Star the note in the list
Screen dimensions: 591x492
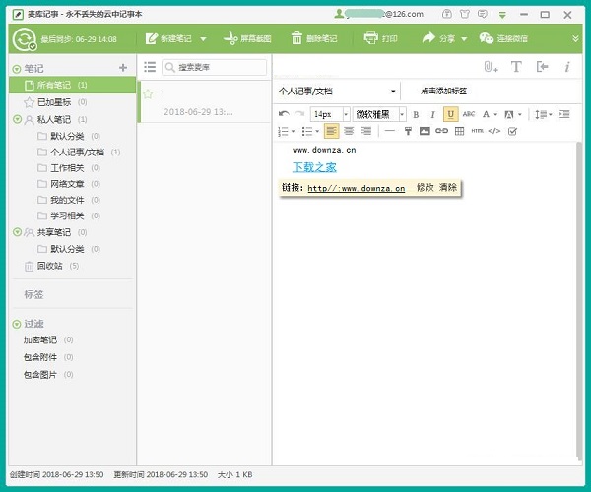tap(149, 94)
